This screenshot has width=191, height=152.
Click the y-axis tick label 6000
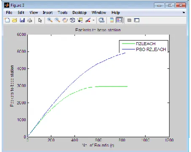click(x=22, y=35)
